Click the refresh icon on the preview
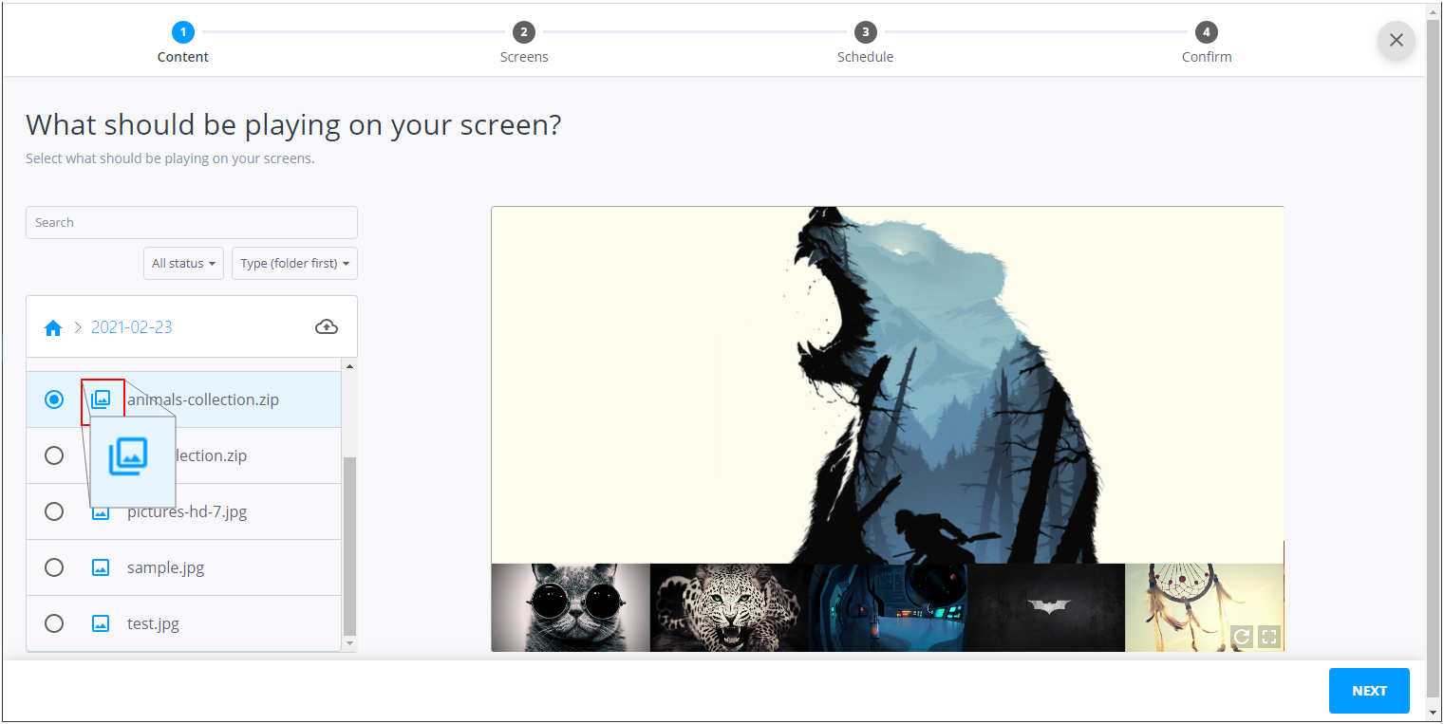The image size is (1444, 724). pos(1242,636)
